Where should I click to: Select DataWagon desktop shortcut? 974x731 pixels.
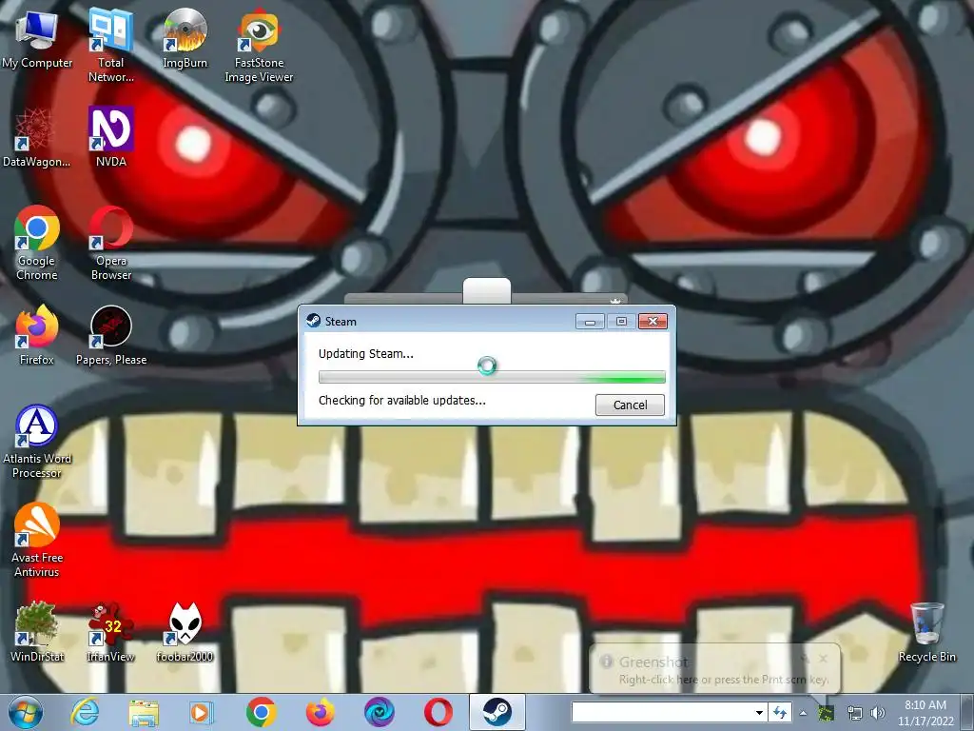click(x=36, y=138)
